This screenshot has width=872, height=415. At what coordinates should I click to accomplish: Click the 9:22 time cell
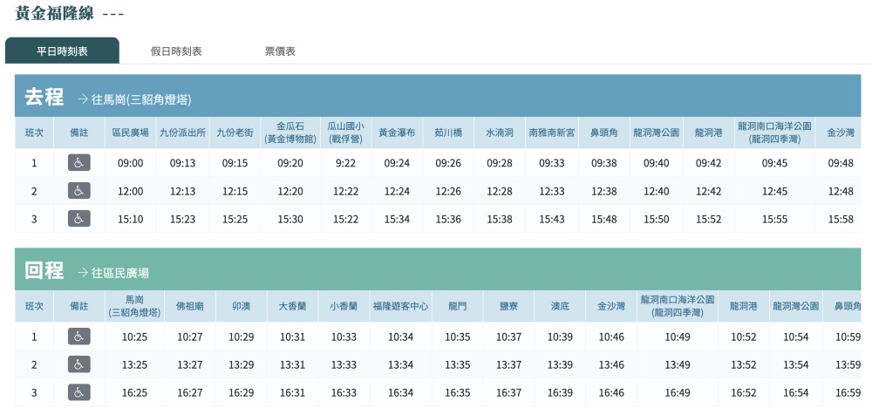point(345,164)
